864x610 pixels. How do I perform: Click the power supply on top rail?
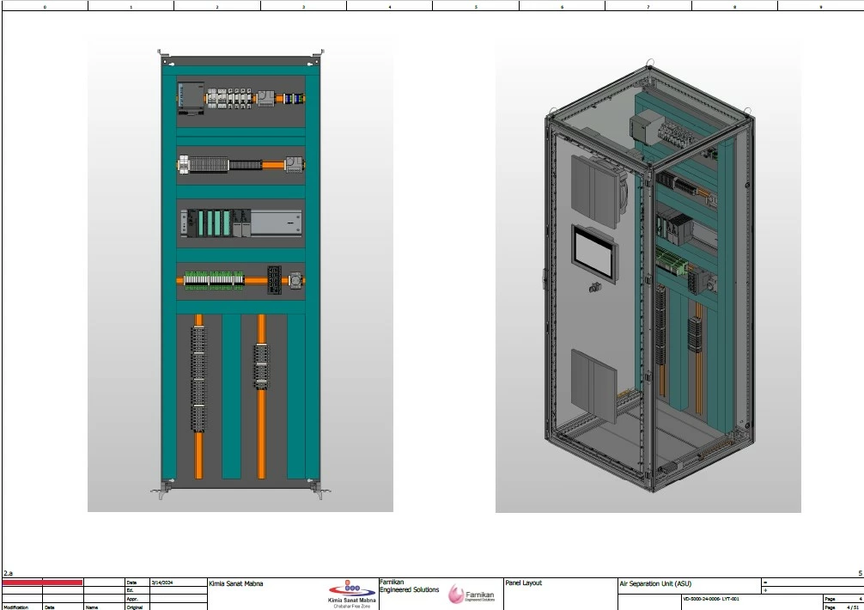191,98
